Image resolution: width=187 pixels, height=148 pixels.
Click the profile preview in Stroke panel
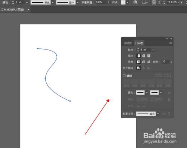pyautogui.click(x=146, y=114)
